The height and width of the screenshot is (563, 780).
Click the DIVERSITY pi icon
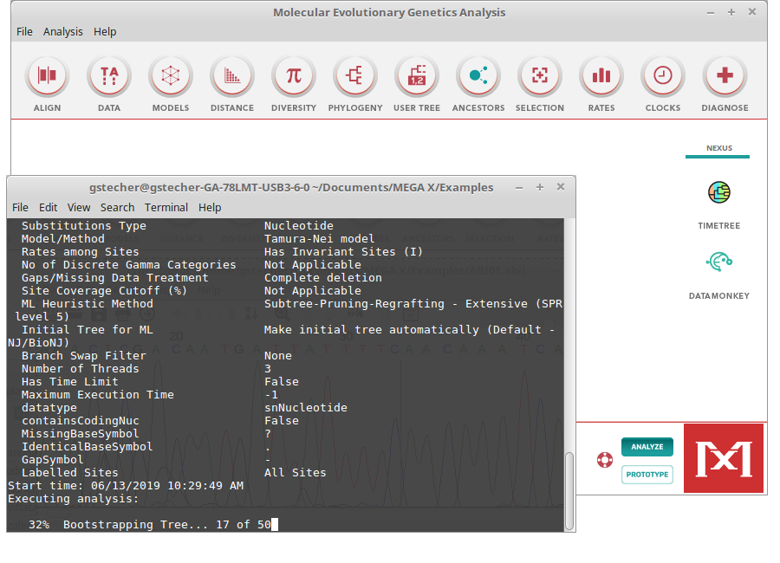294,76
